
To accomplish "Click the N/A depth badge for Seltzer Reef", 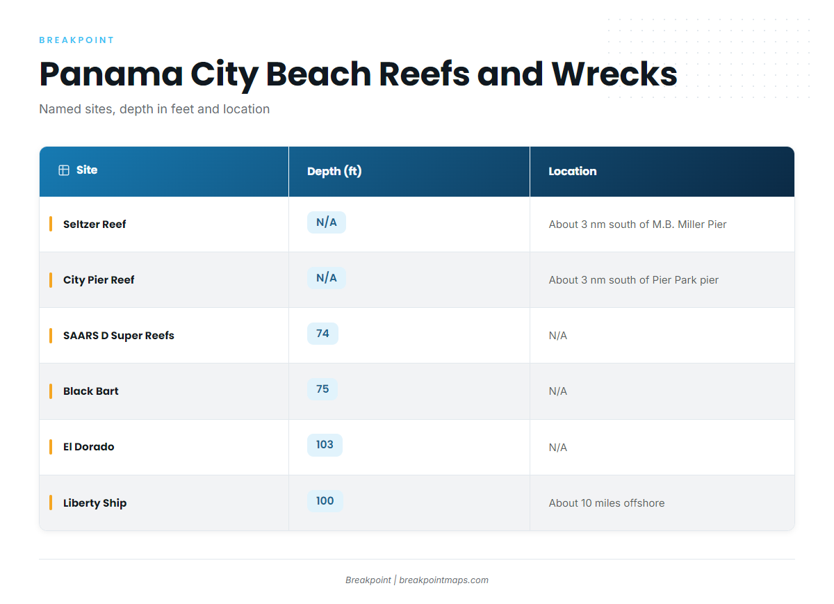I will 327,222.
